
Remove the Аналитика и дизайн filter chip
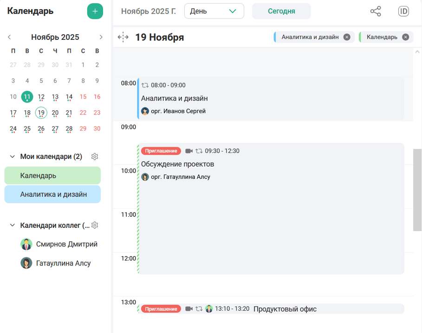(347, 38)
